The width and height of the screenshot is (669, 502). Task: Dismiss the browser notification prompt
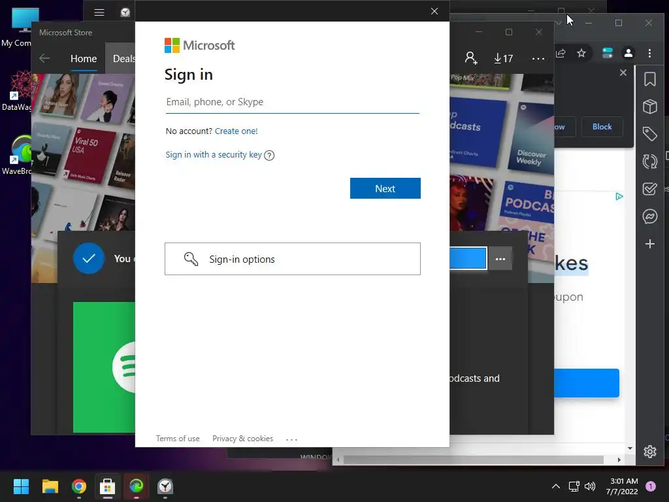tap(623, 73)
